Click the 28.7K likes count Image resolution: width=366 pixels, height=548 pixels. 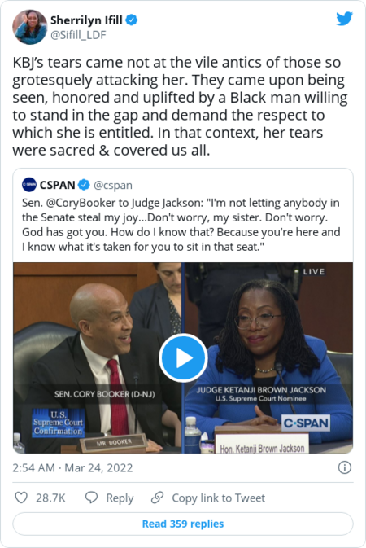50,498
